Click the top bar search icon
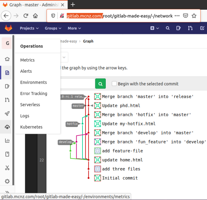The width and height of the screenshot is (207, 200). (168, 28)
